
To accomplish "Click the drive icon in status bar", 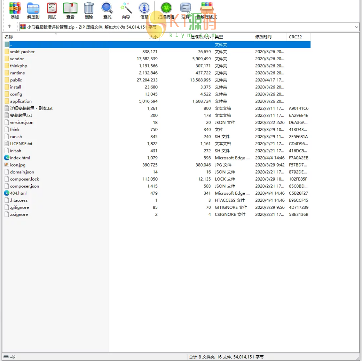I will click(6, 357).
